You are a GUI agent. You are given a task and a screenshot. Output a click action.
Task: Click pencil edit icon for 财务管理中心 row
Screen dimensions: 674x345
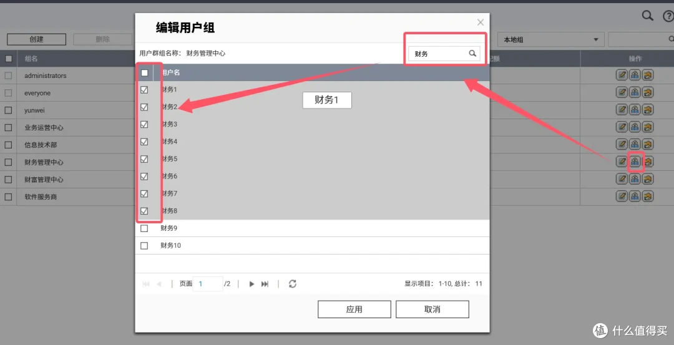tap(622, 162)
